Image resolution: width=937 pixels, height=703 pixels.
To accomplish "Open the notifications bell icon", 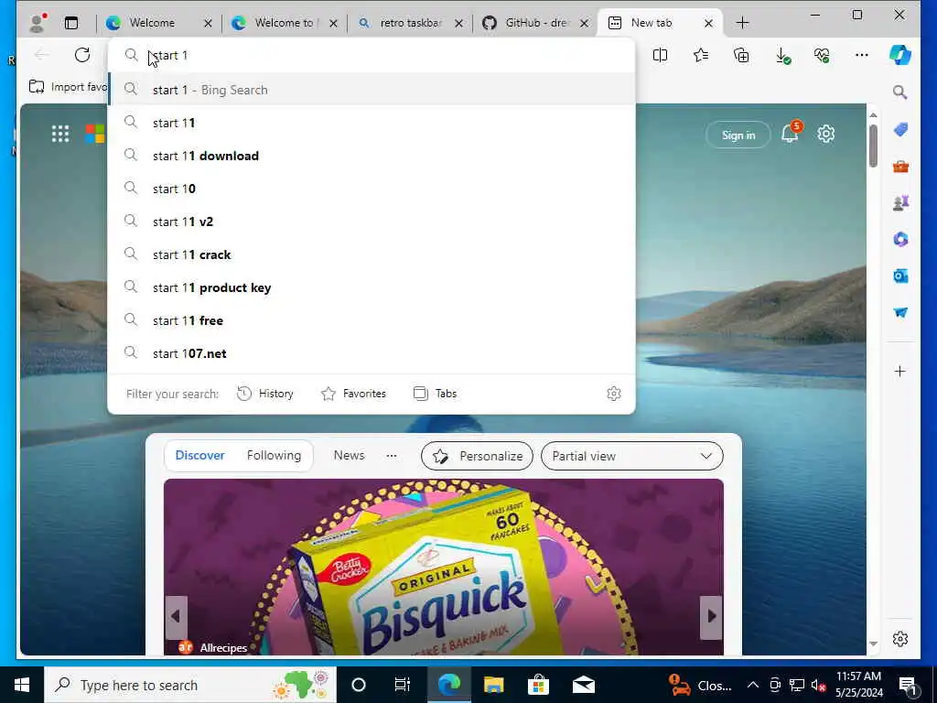I will pos(791,134).
